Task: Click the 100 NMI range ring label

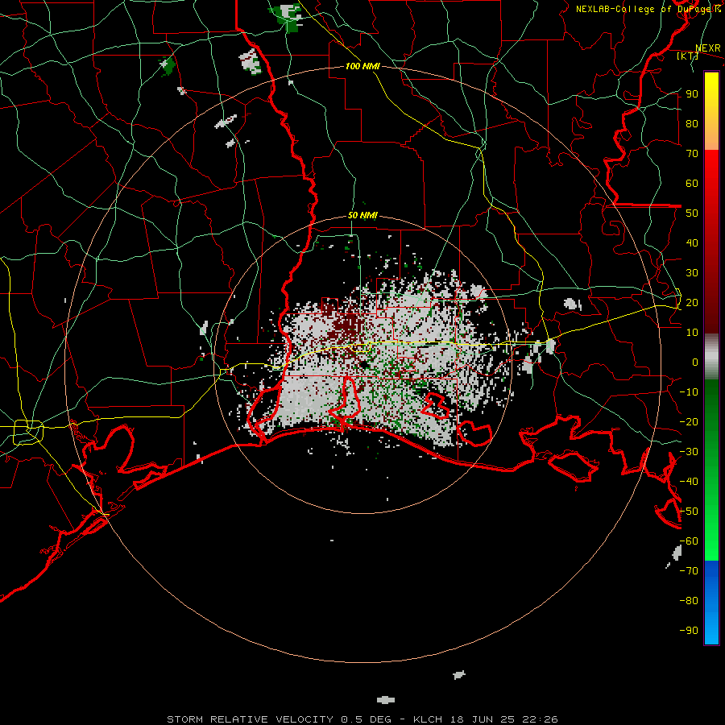Action: (362, 67)
